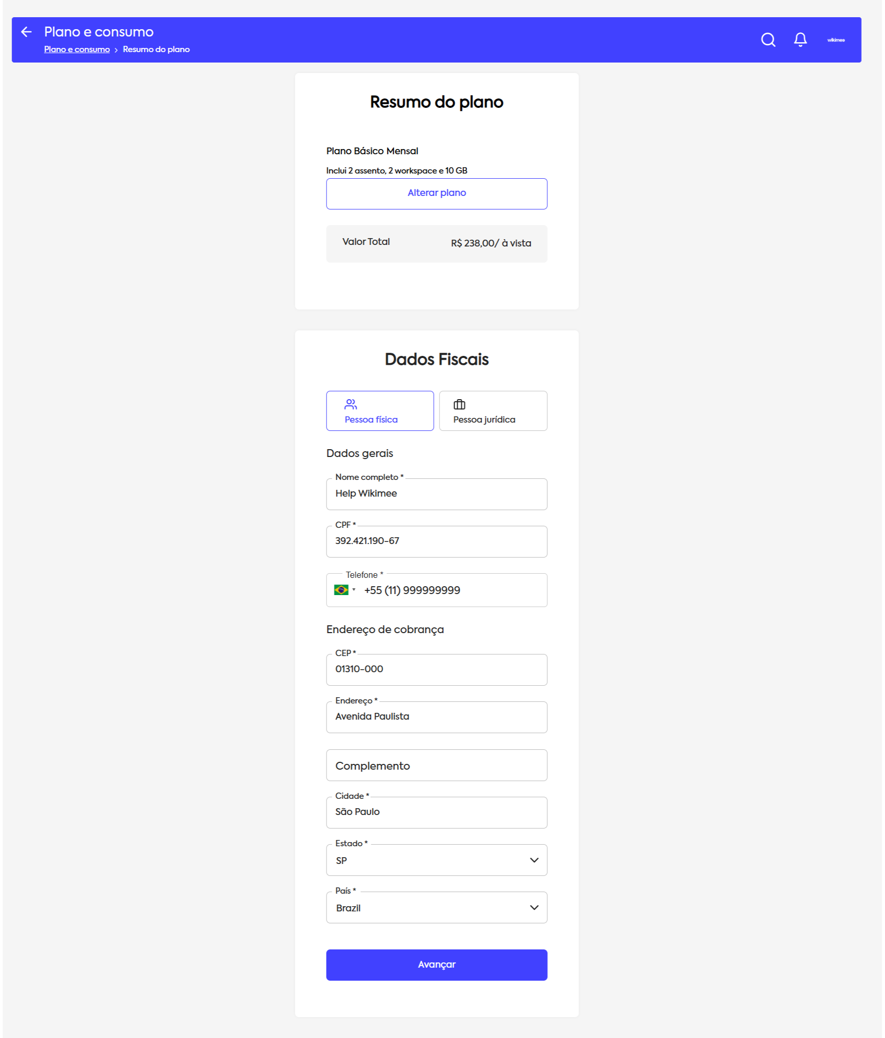Screen dimensions: 885x1038
Task: Follow the Plano e consumo breadcrumb link
Action: (77, 50)
